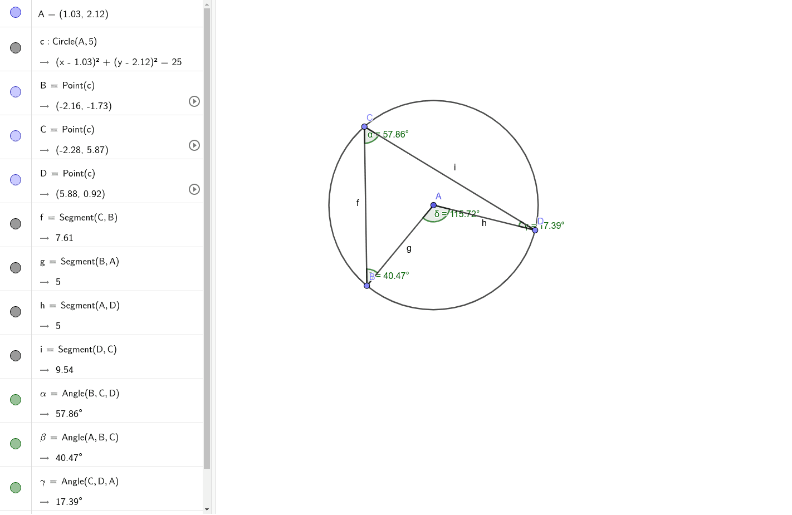The width and height of the screenshot is (792, 515).
Task: Select the 40.47° value in algebra list
Action: coord(69,458)
